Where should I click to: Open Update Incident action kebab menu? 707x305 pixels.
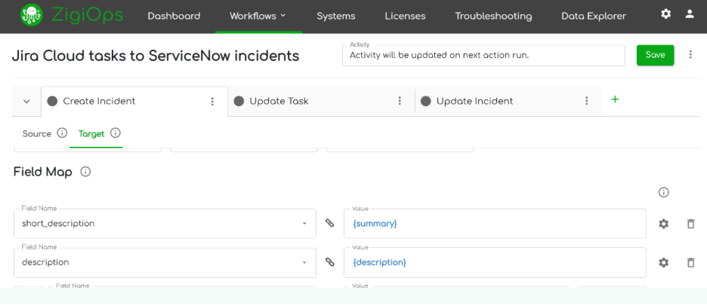click(x=587, y=101)
